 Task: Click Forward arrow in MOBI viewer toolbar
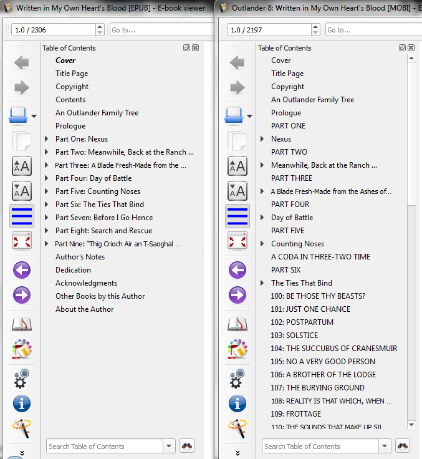(x=237, y=87)
